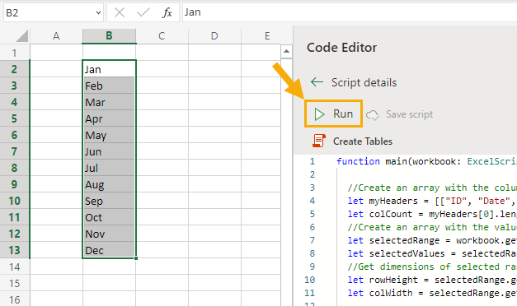The height and width of the screenshot is (306, 517).
Task: Select column D header
Action: click(214, 35)
